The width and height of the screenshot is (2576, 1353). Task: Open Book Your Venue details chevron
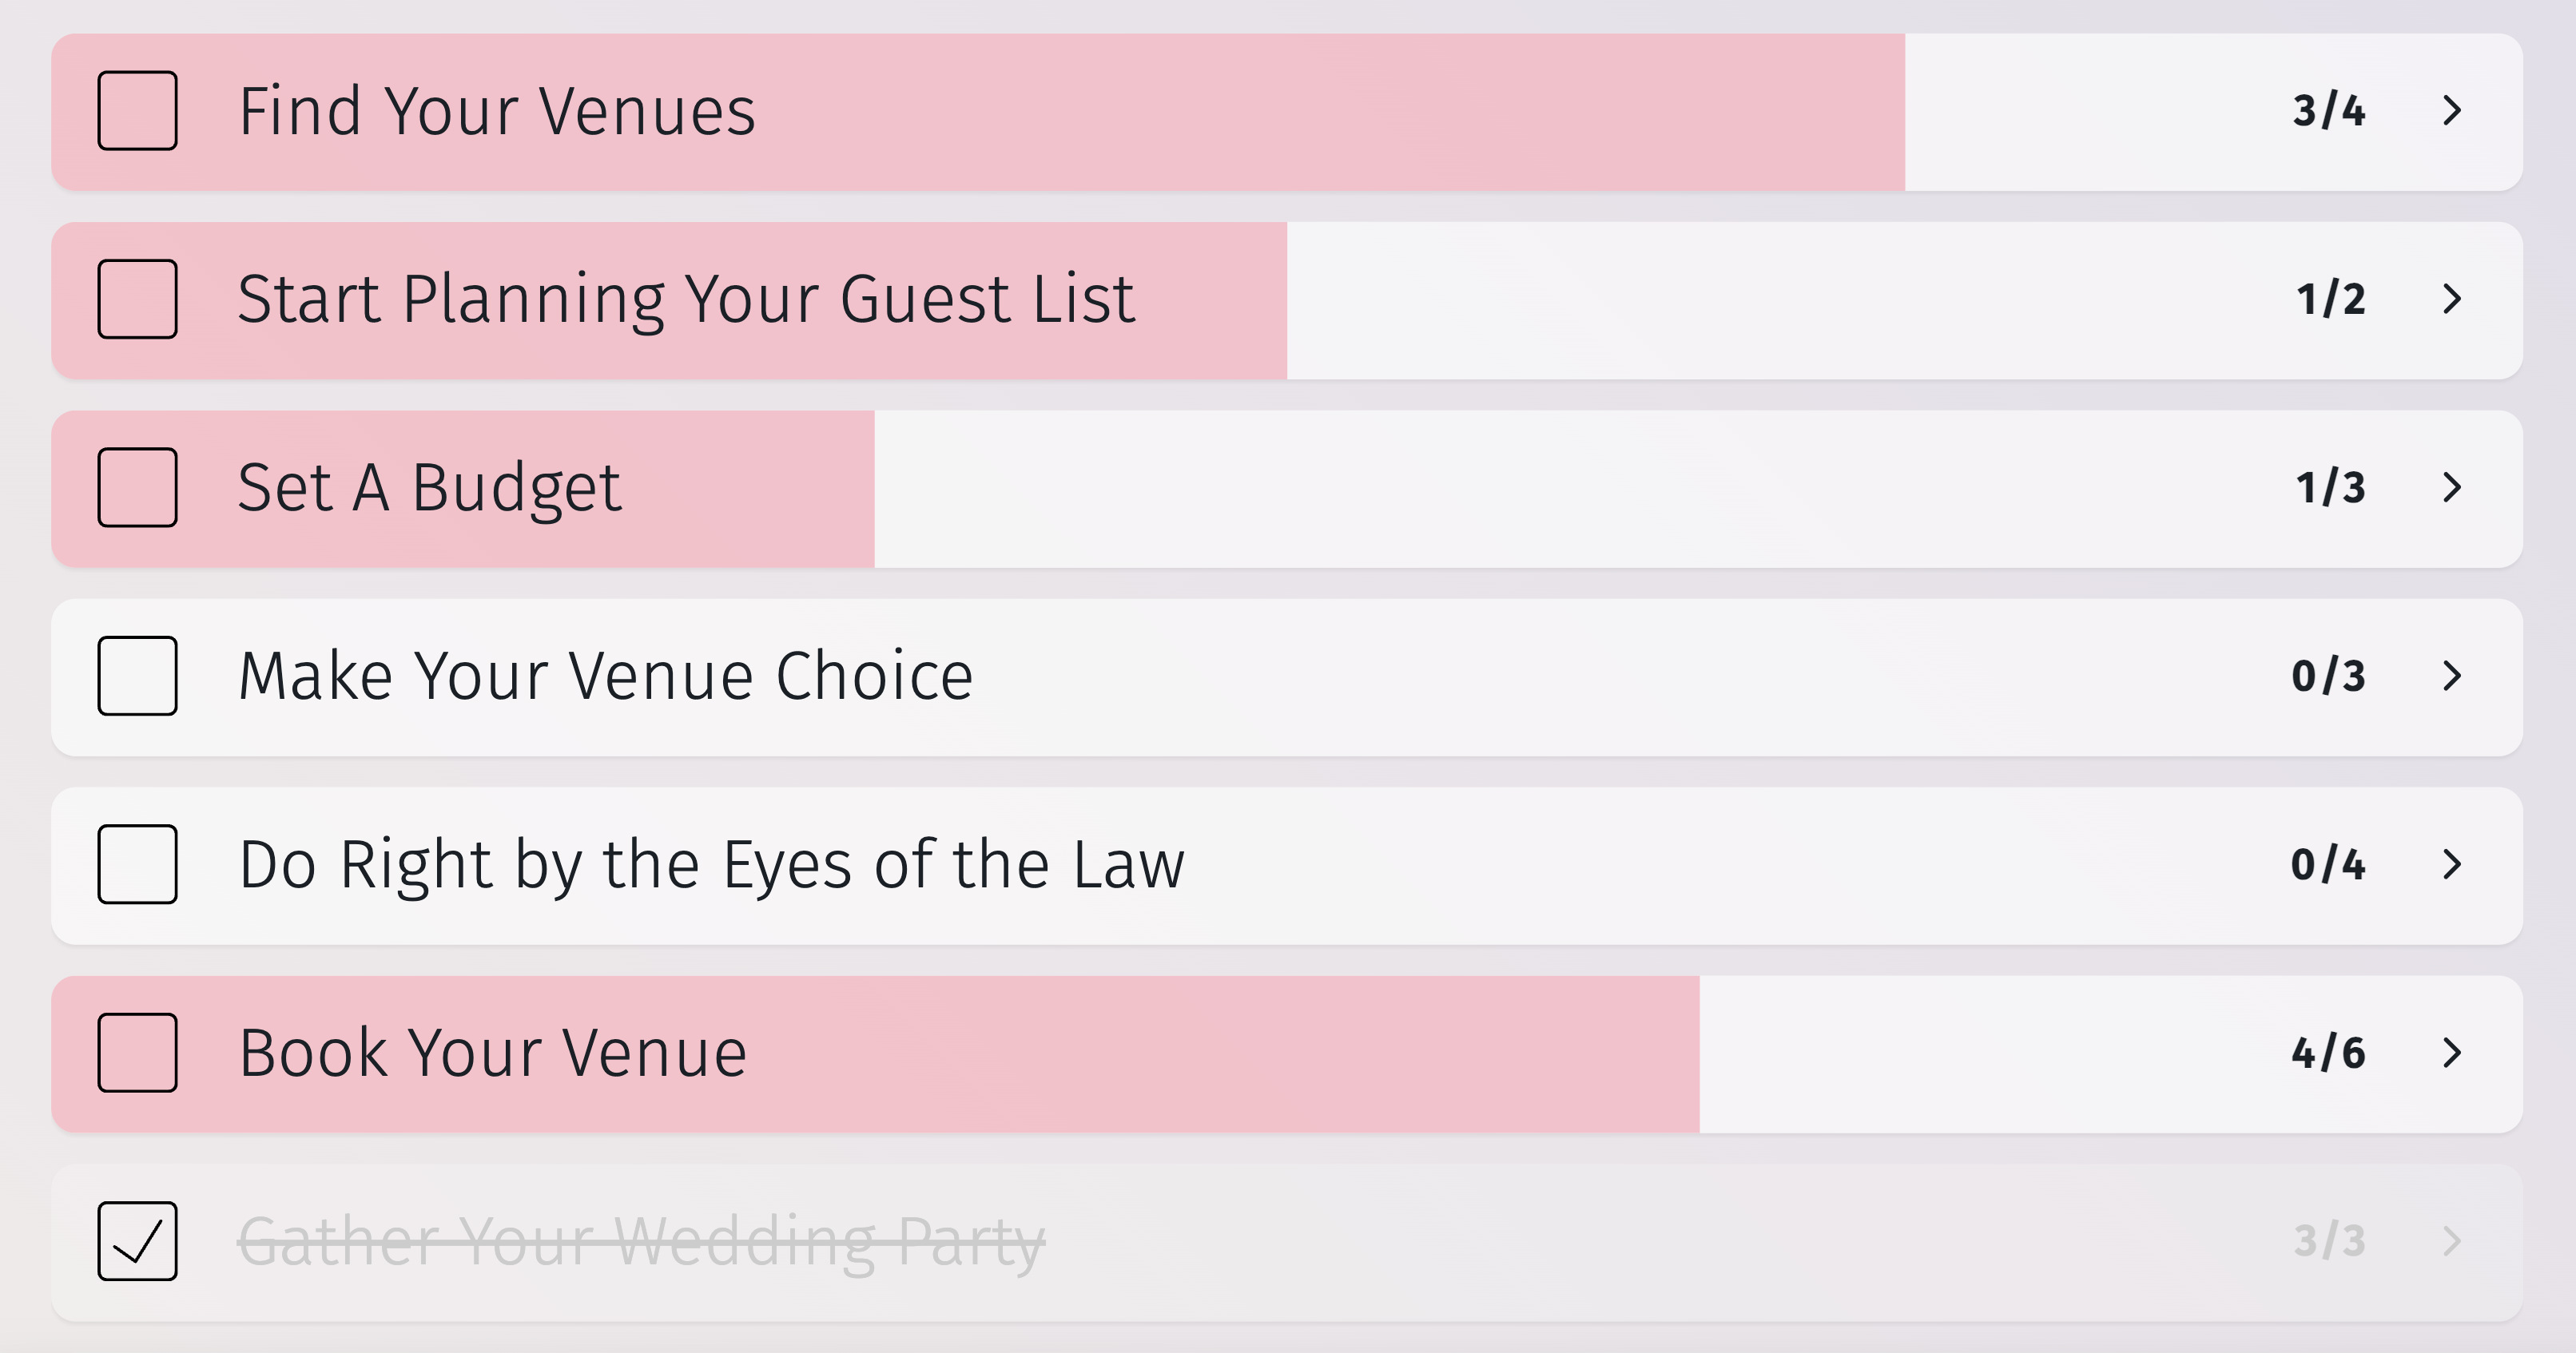(x=2451, y=1052)
